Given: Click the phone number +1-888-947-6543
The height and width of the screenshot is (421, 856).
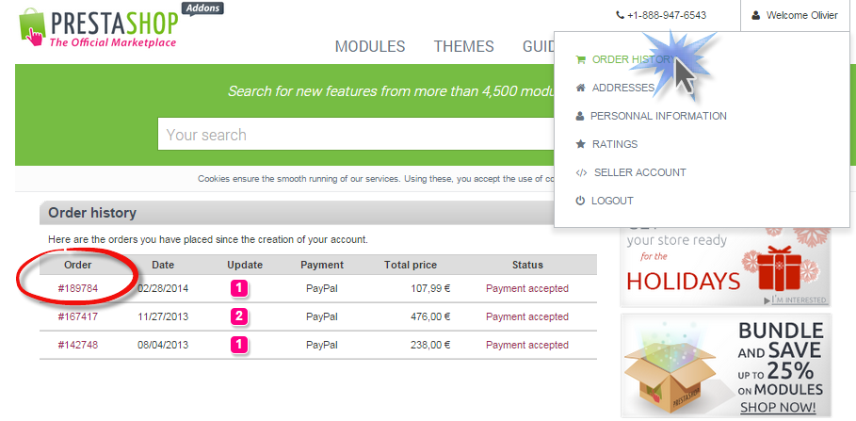Looking at the screenshot, I should point(667,15).
